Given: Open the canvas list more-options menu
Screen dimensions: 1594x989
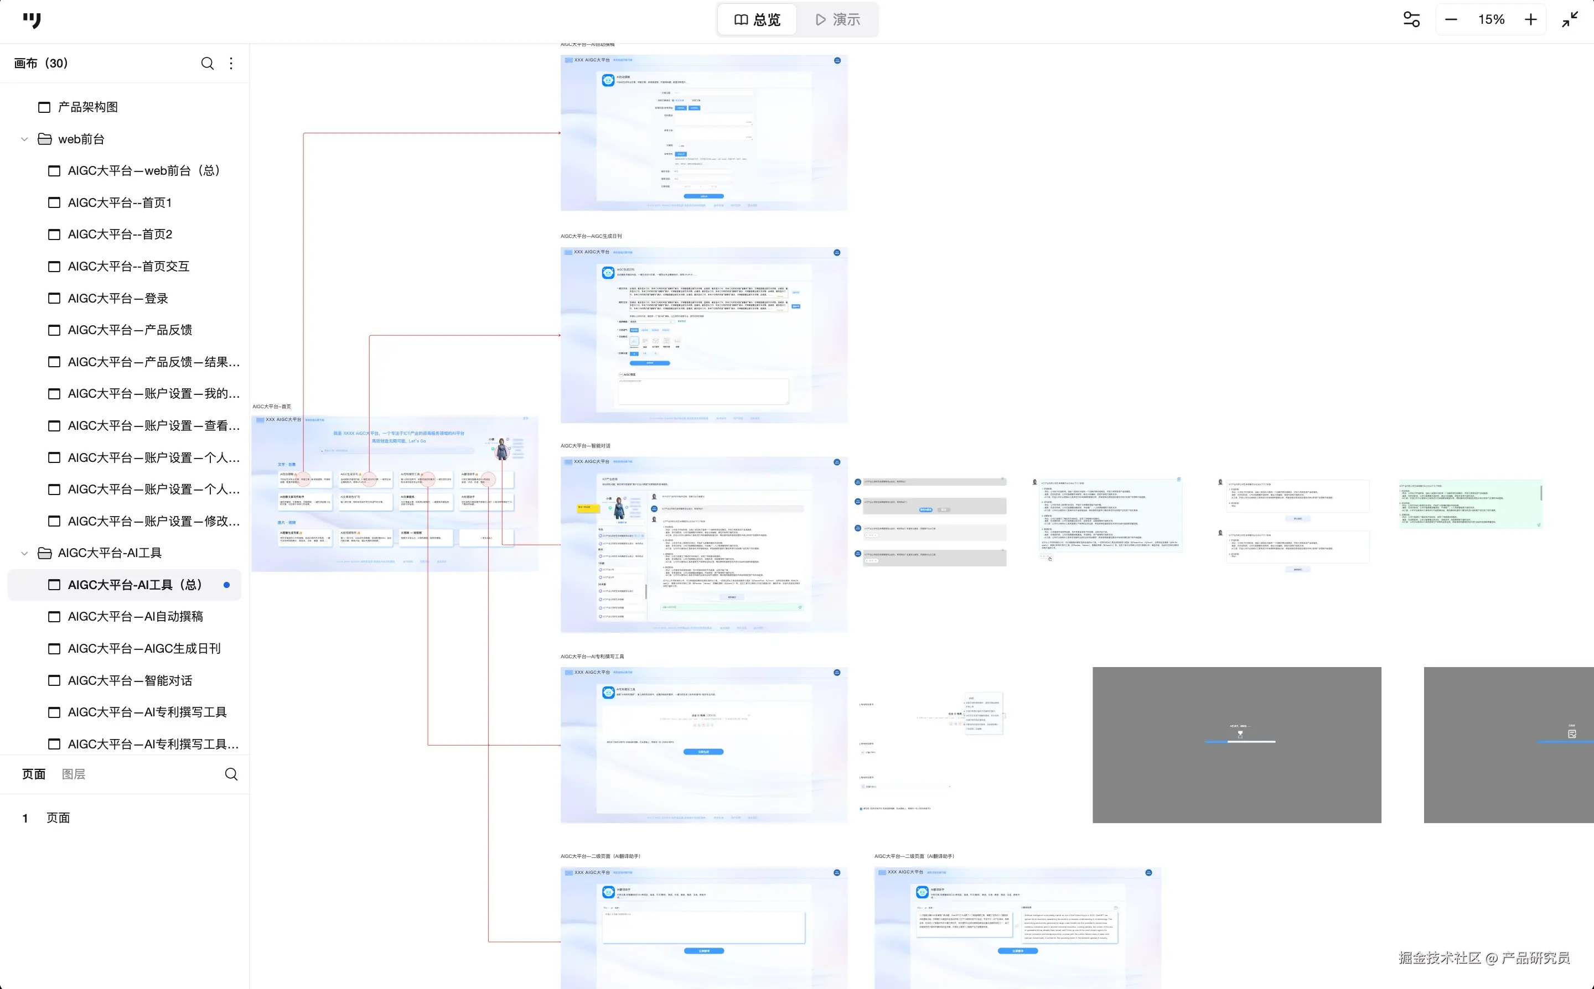Looking at the screenshot, I should tap(231, 64).
